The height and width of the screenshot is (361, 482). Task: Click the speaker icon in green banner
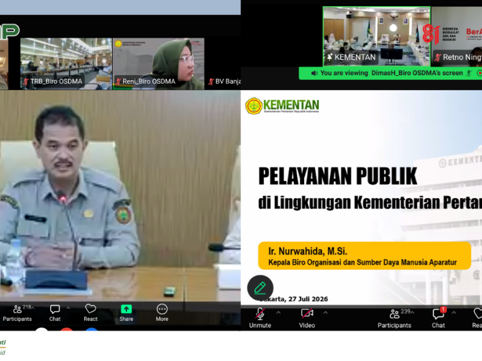pos(314,73)
